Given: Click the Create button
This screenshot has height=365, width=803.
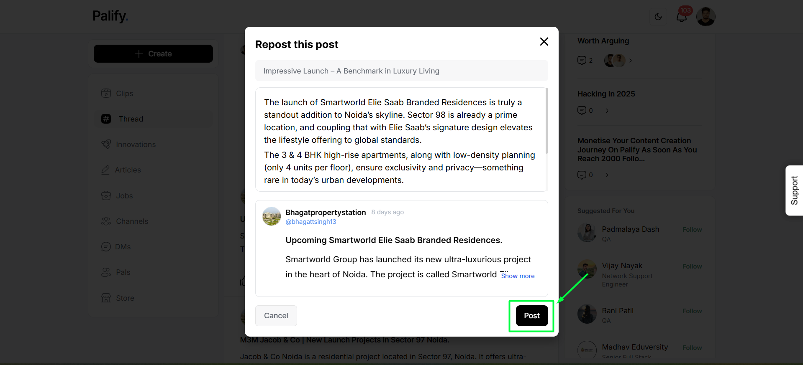Looking at the screenshot, I should [x=153, y=54].
